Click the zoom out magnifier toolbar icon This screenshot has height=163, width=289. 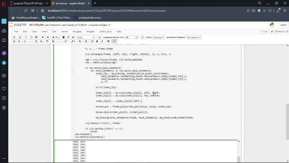pos(41,41)
